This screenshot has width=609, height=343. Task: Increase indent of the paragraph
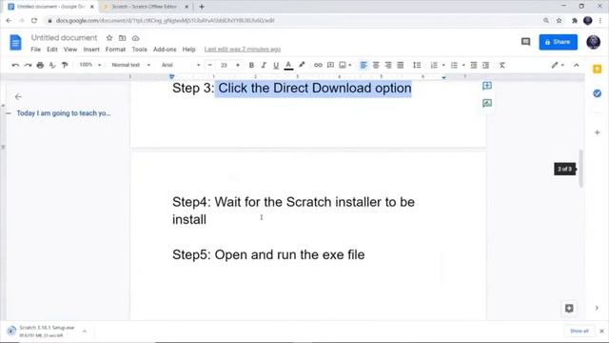(486, 66)
